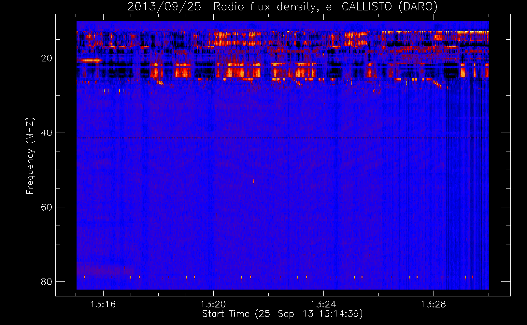Select the "Frequency (MHZ)" y-axis label
The width and height of the screenshot is (527, 325).
[30, 156]
